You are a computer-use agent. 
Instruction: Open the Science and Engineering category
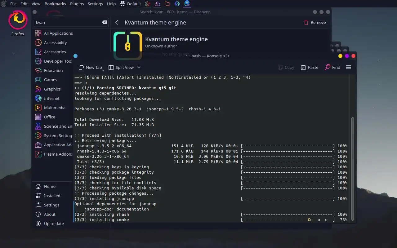[54, 126]
